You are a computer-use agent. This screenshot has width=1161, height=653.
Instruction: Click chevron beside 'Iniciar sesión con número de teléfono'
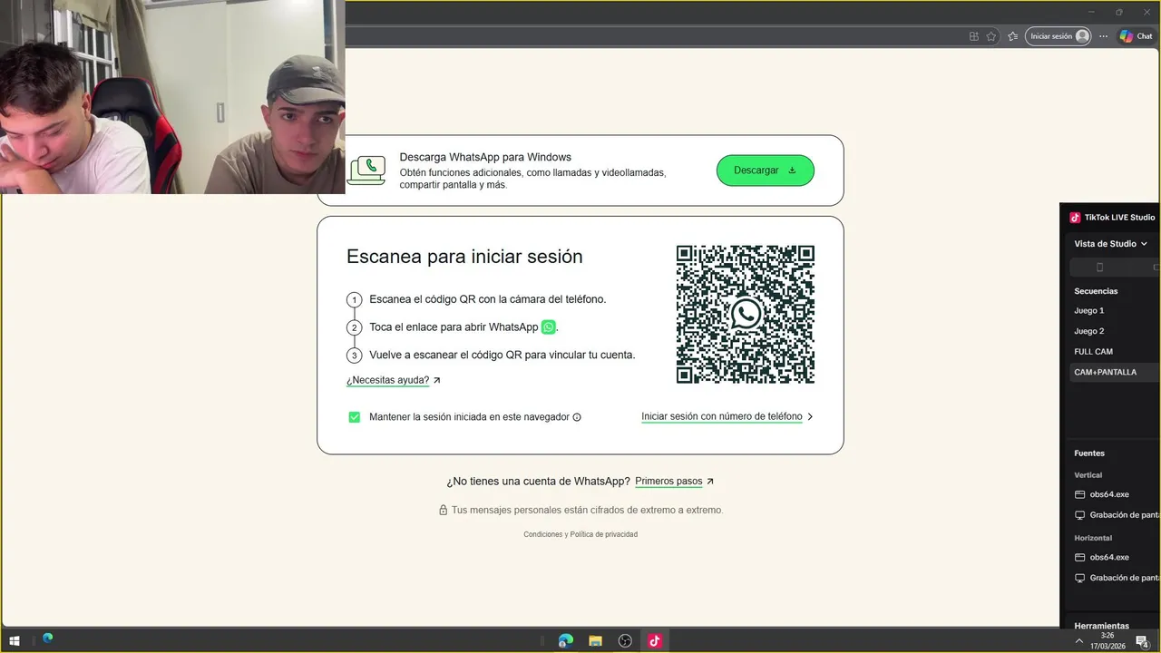[x=810, y=417]
